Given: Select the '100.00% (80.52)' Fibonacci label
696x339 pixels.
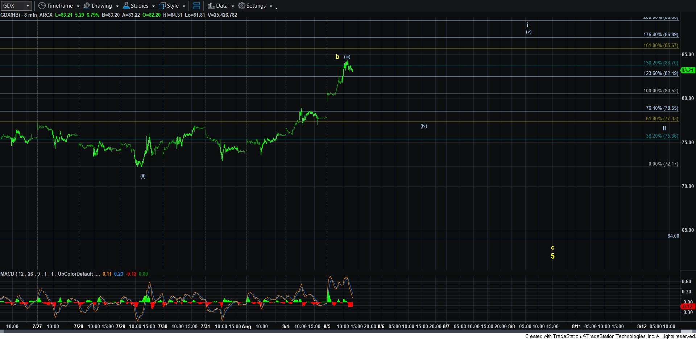Looking at the screenshot, I should click(661, 91).
